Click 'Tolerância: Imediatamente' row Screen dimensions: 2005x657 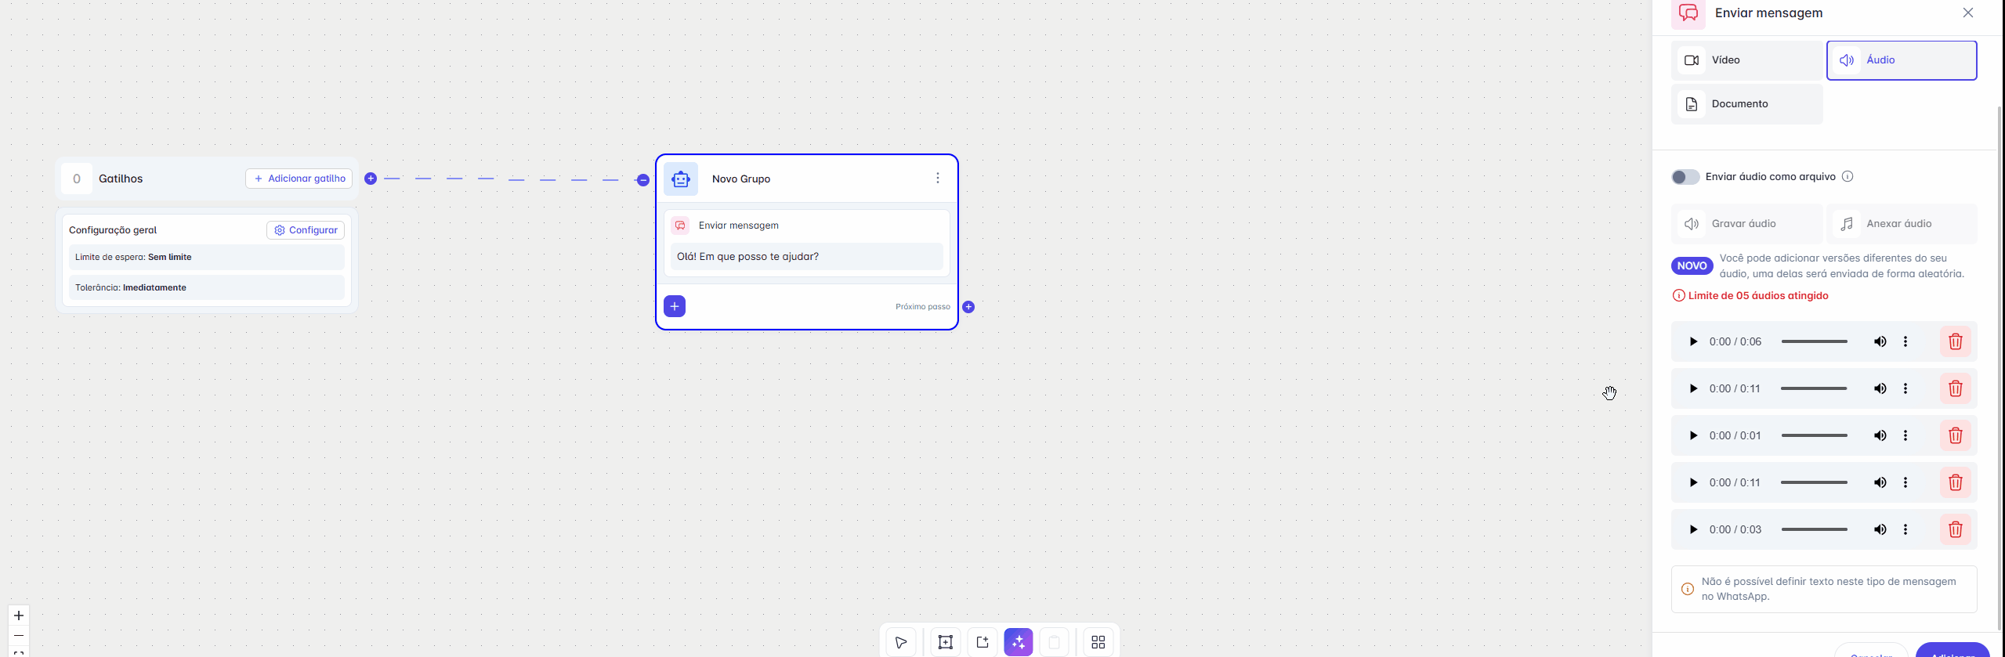click(x=207, y=287)
